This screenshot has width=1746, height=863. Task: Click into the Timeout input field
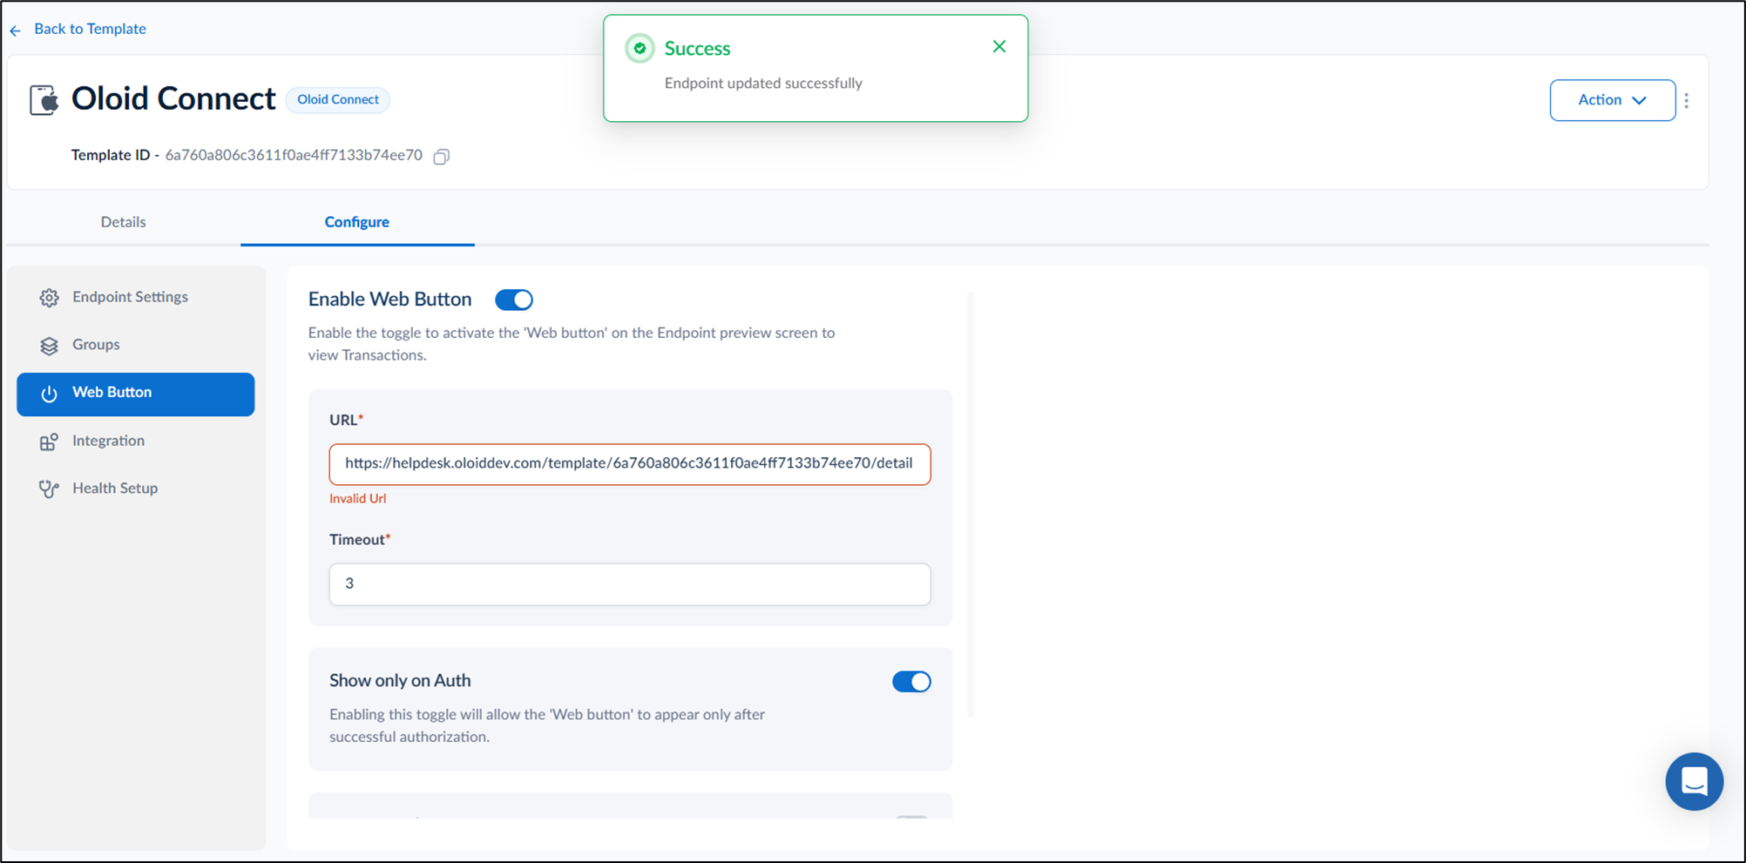(630, 583)
